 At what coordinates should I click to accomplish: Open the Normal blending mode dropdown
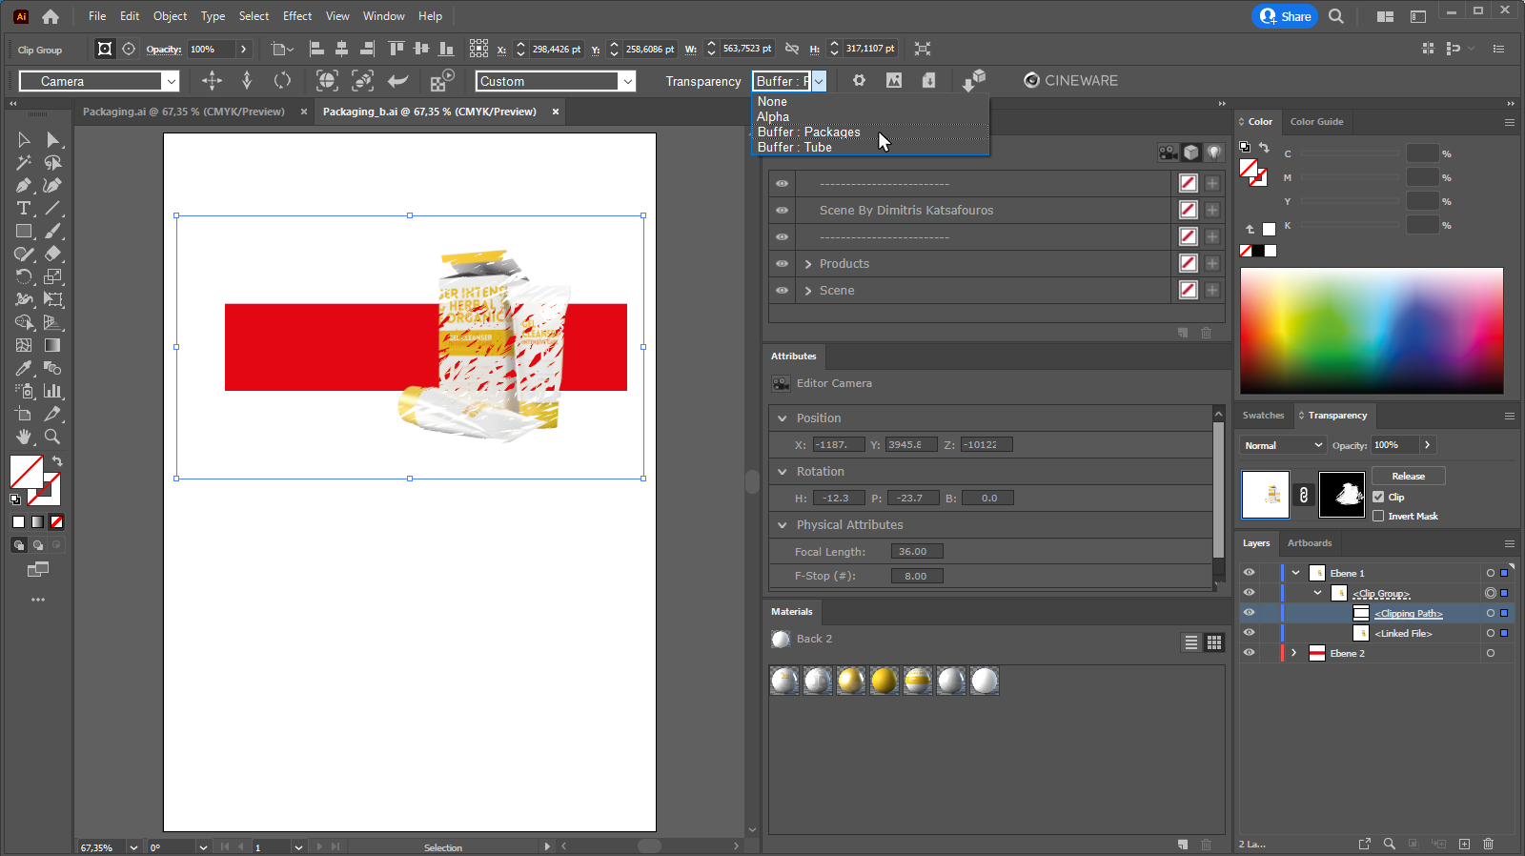coord(1283,445)
